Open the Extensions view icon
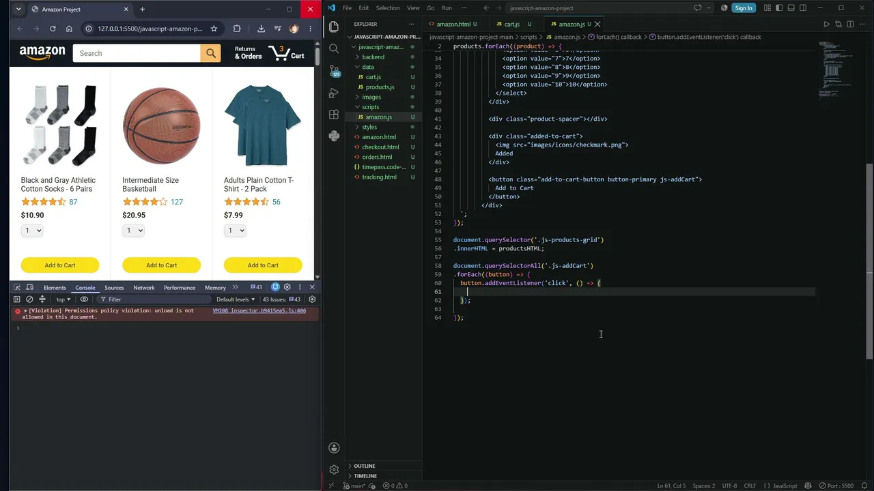The width and height of the screenshot is (874, 491). [x=334, y=114]
